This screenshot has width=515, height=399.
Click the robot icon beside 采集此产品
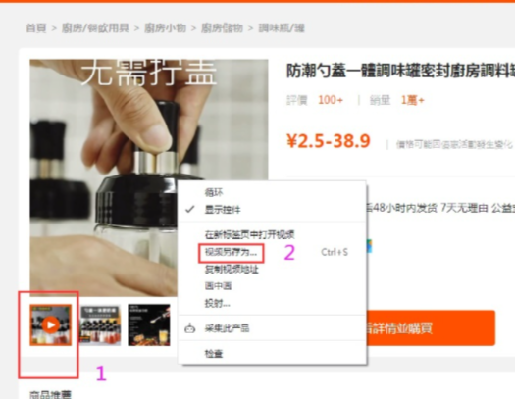tap(190, 328)
